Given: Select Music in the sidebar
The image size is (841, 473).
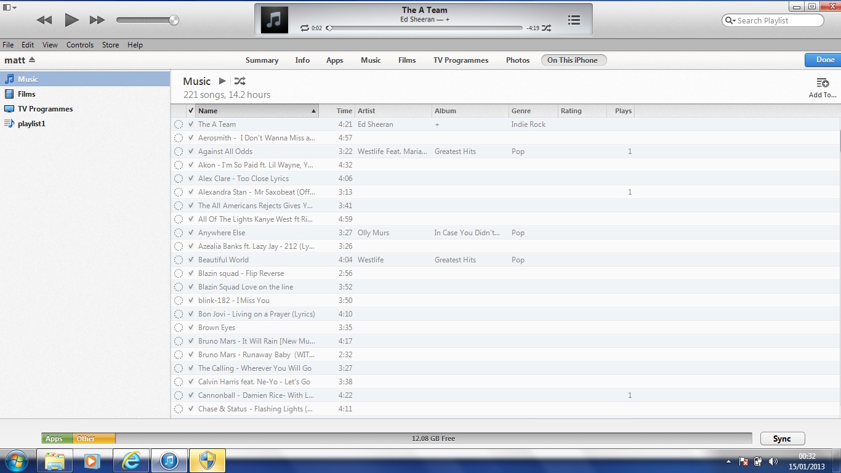Looking at the screenshot, I should [85, 79].
